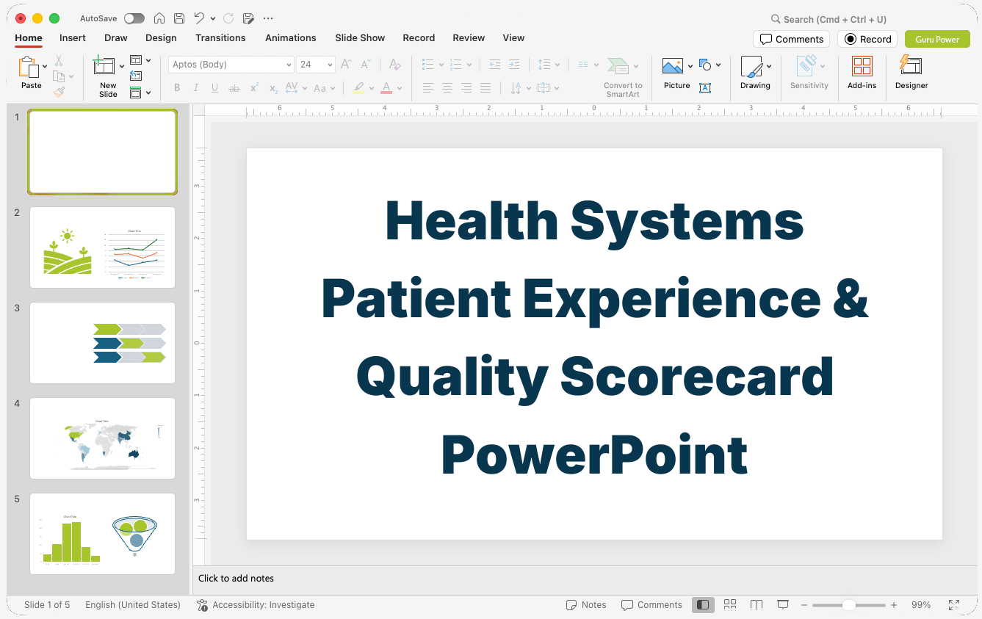Toggle Italic formatting
The width and height of the screenshot is (982, 619).
(x=196, y=88)
